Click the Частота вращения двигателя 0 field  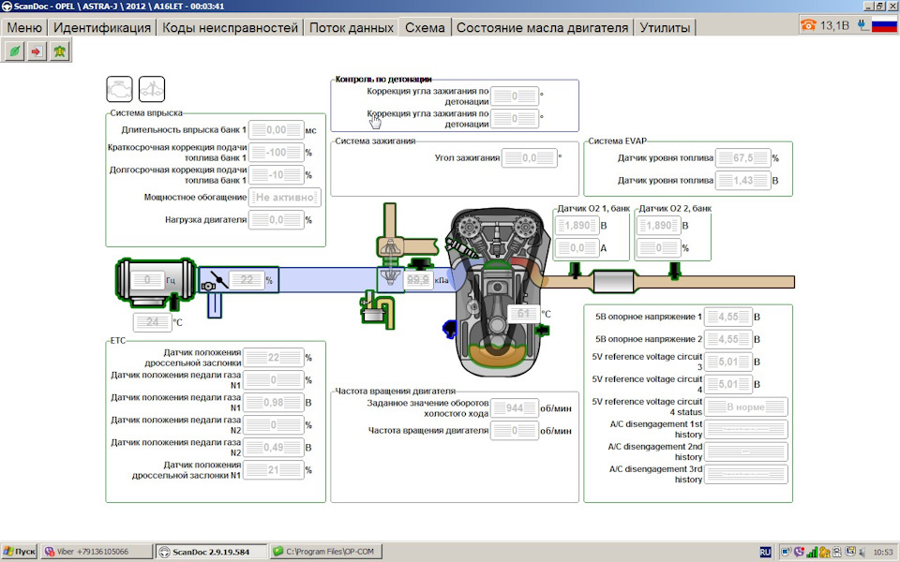(x=515, y=431)
